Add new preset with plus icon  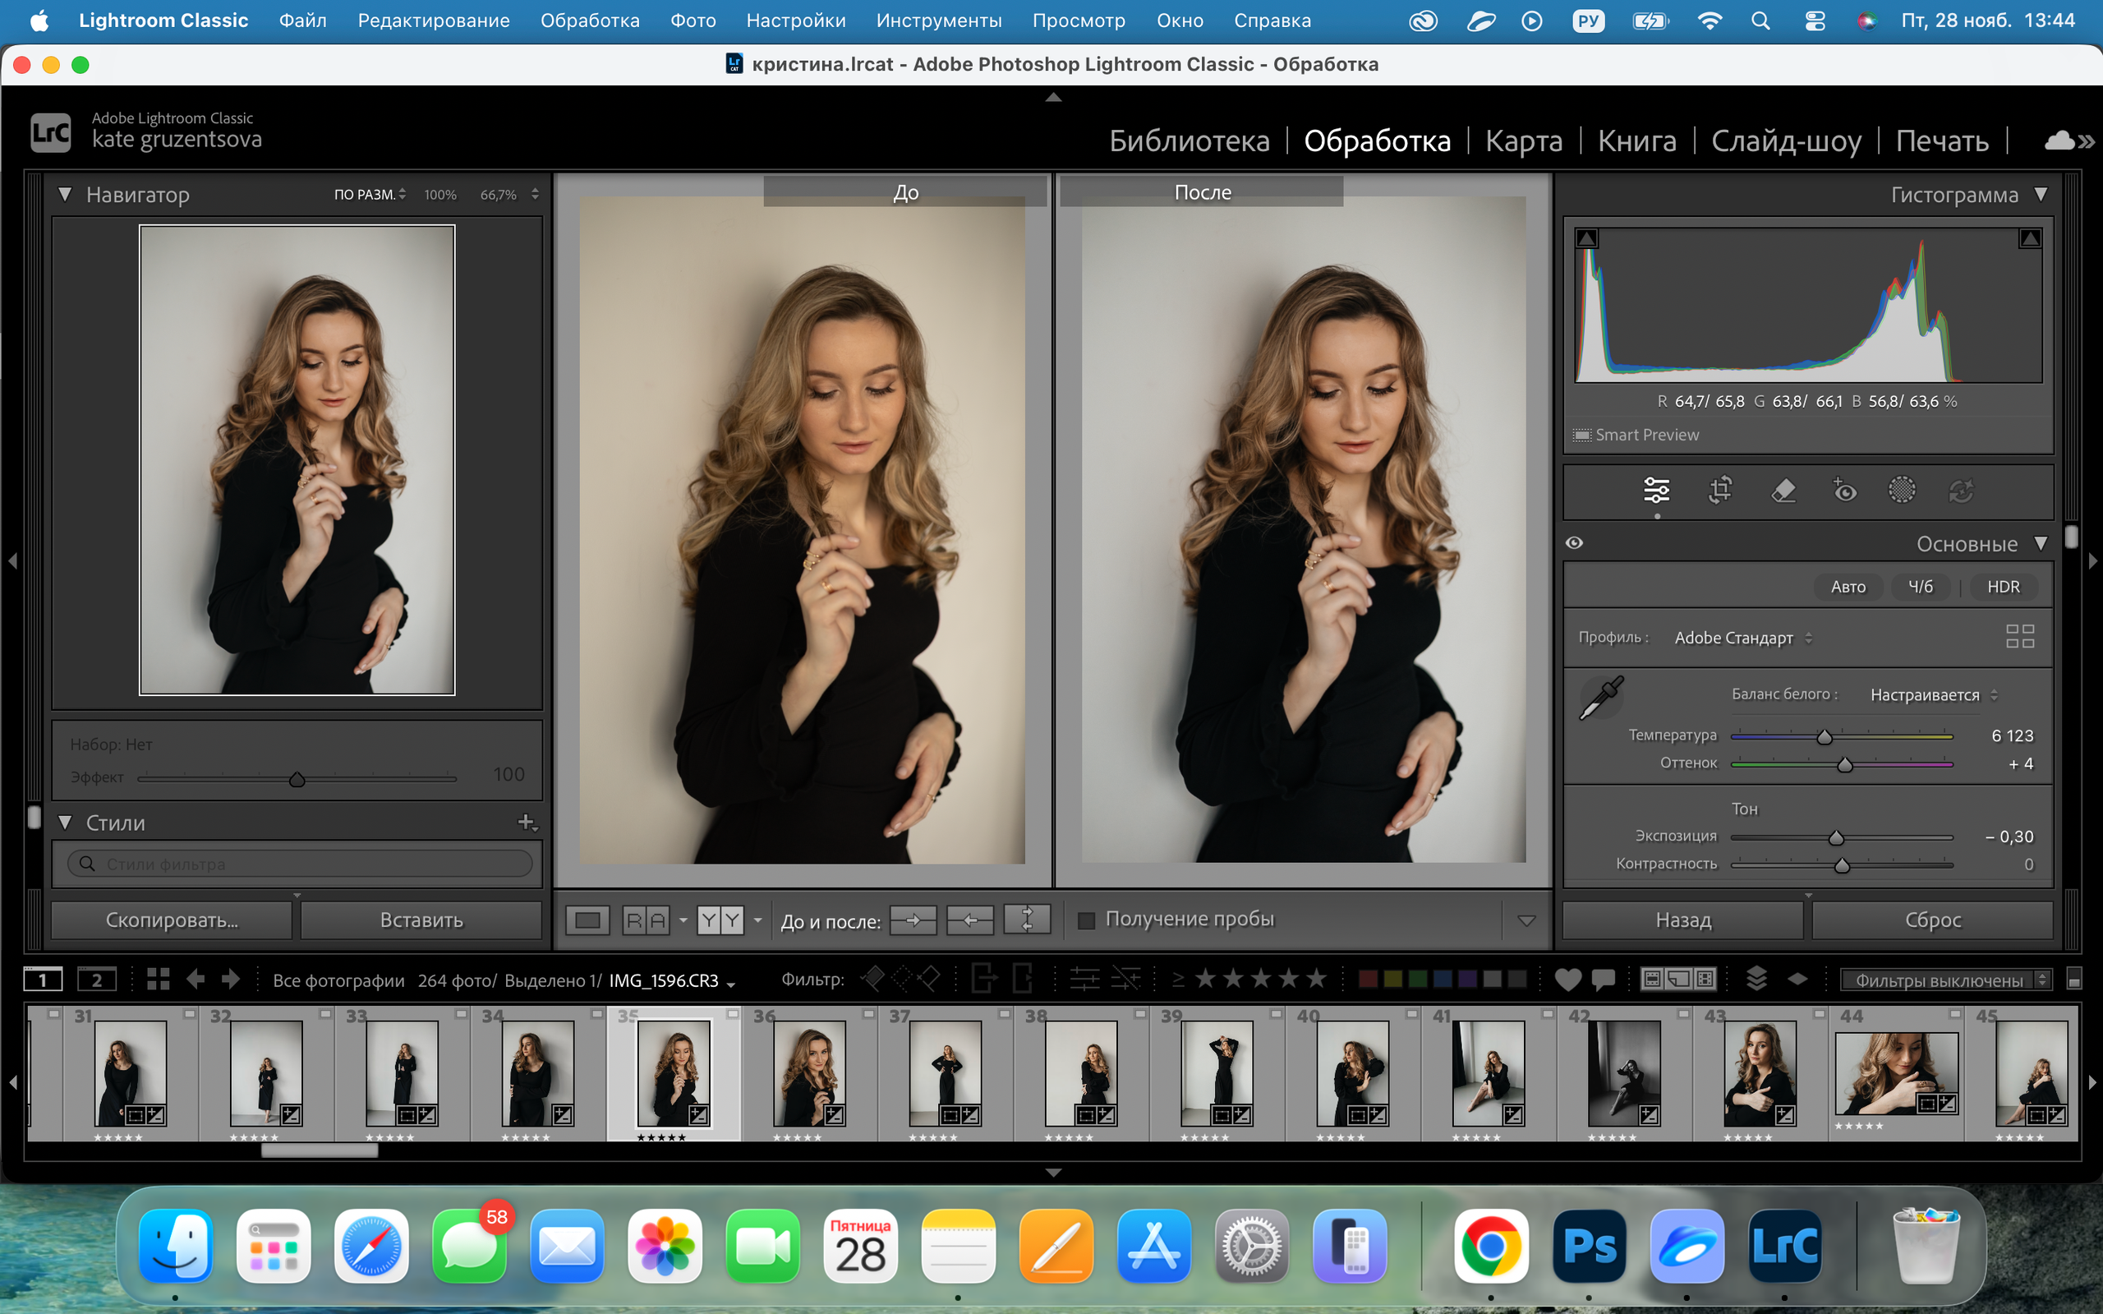pyautogui.click(x=527, y=822)
